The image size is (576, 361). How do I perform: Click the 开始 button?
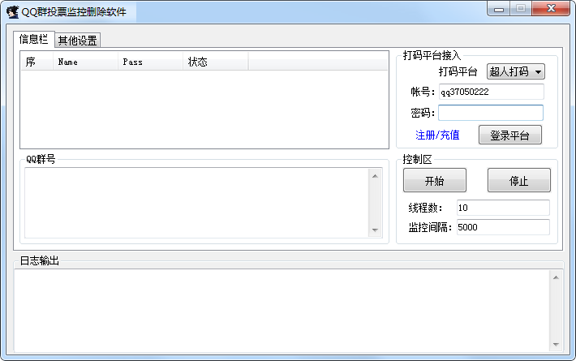(x=434, y=180)
